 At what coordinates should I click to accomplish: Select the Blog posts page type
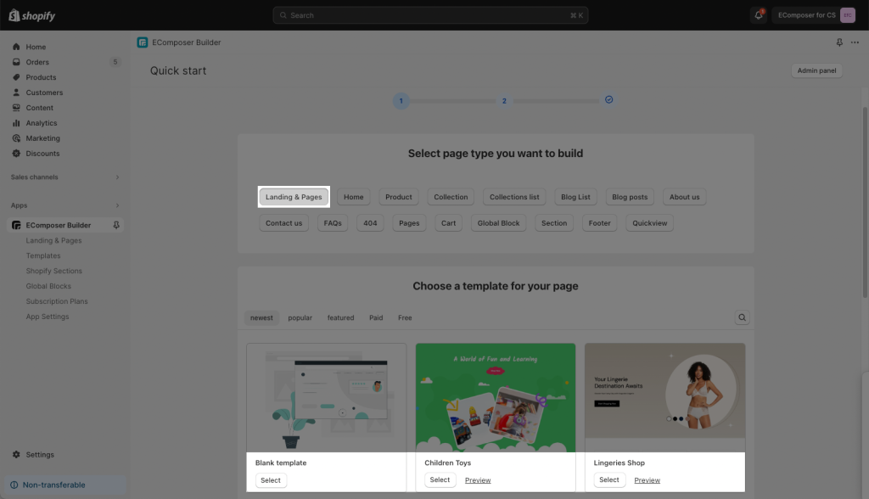point(630,197)
